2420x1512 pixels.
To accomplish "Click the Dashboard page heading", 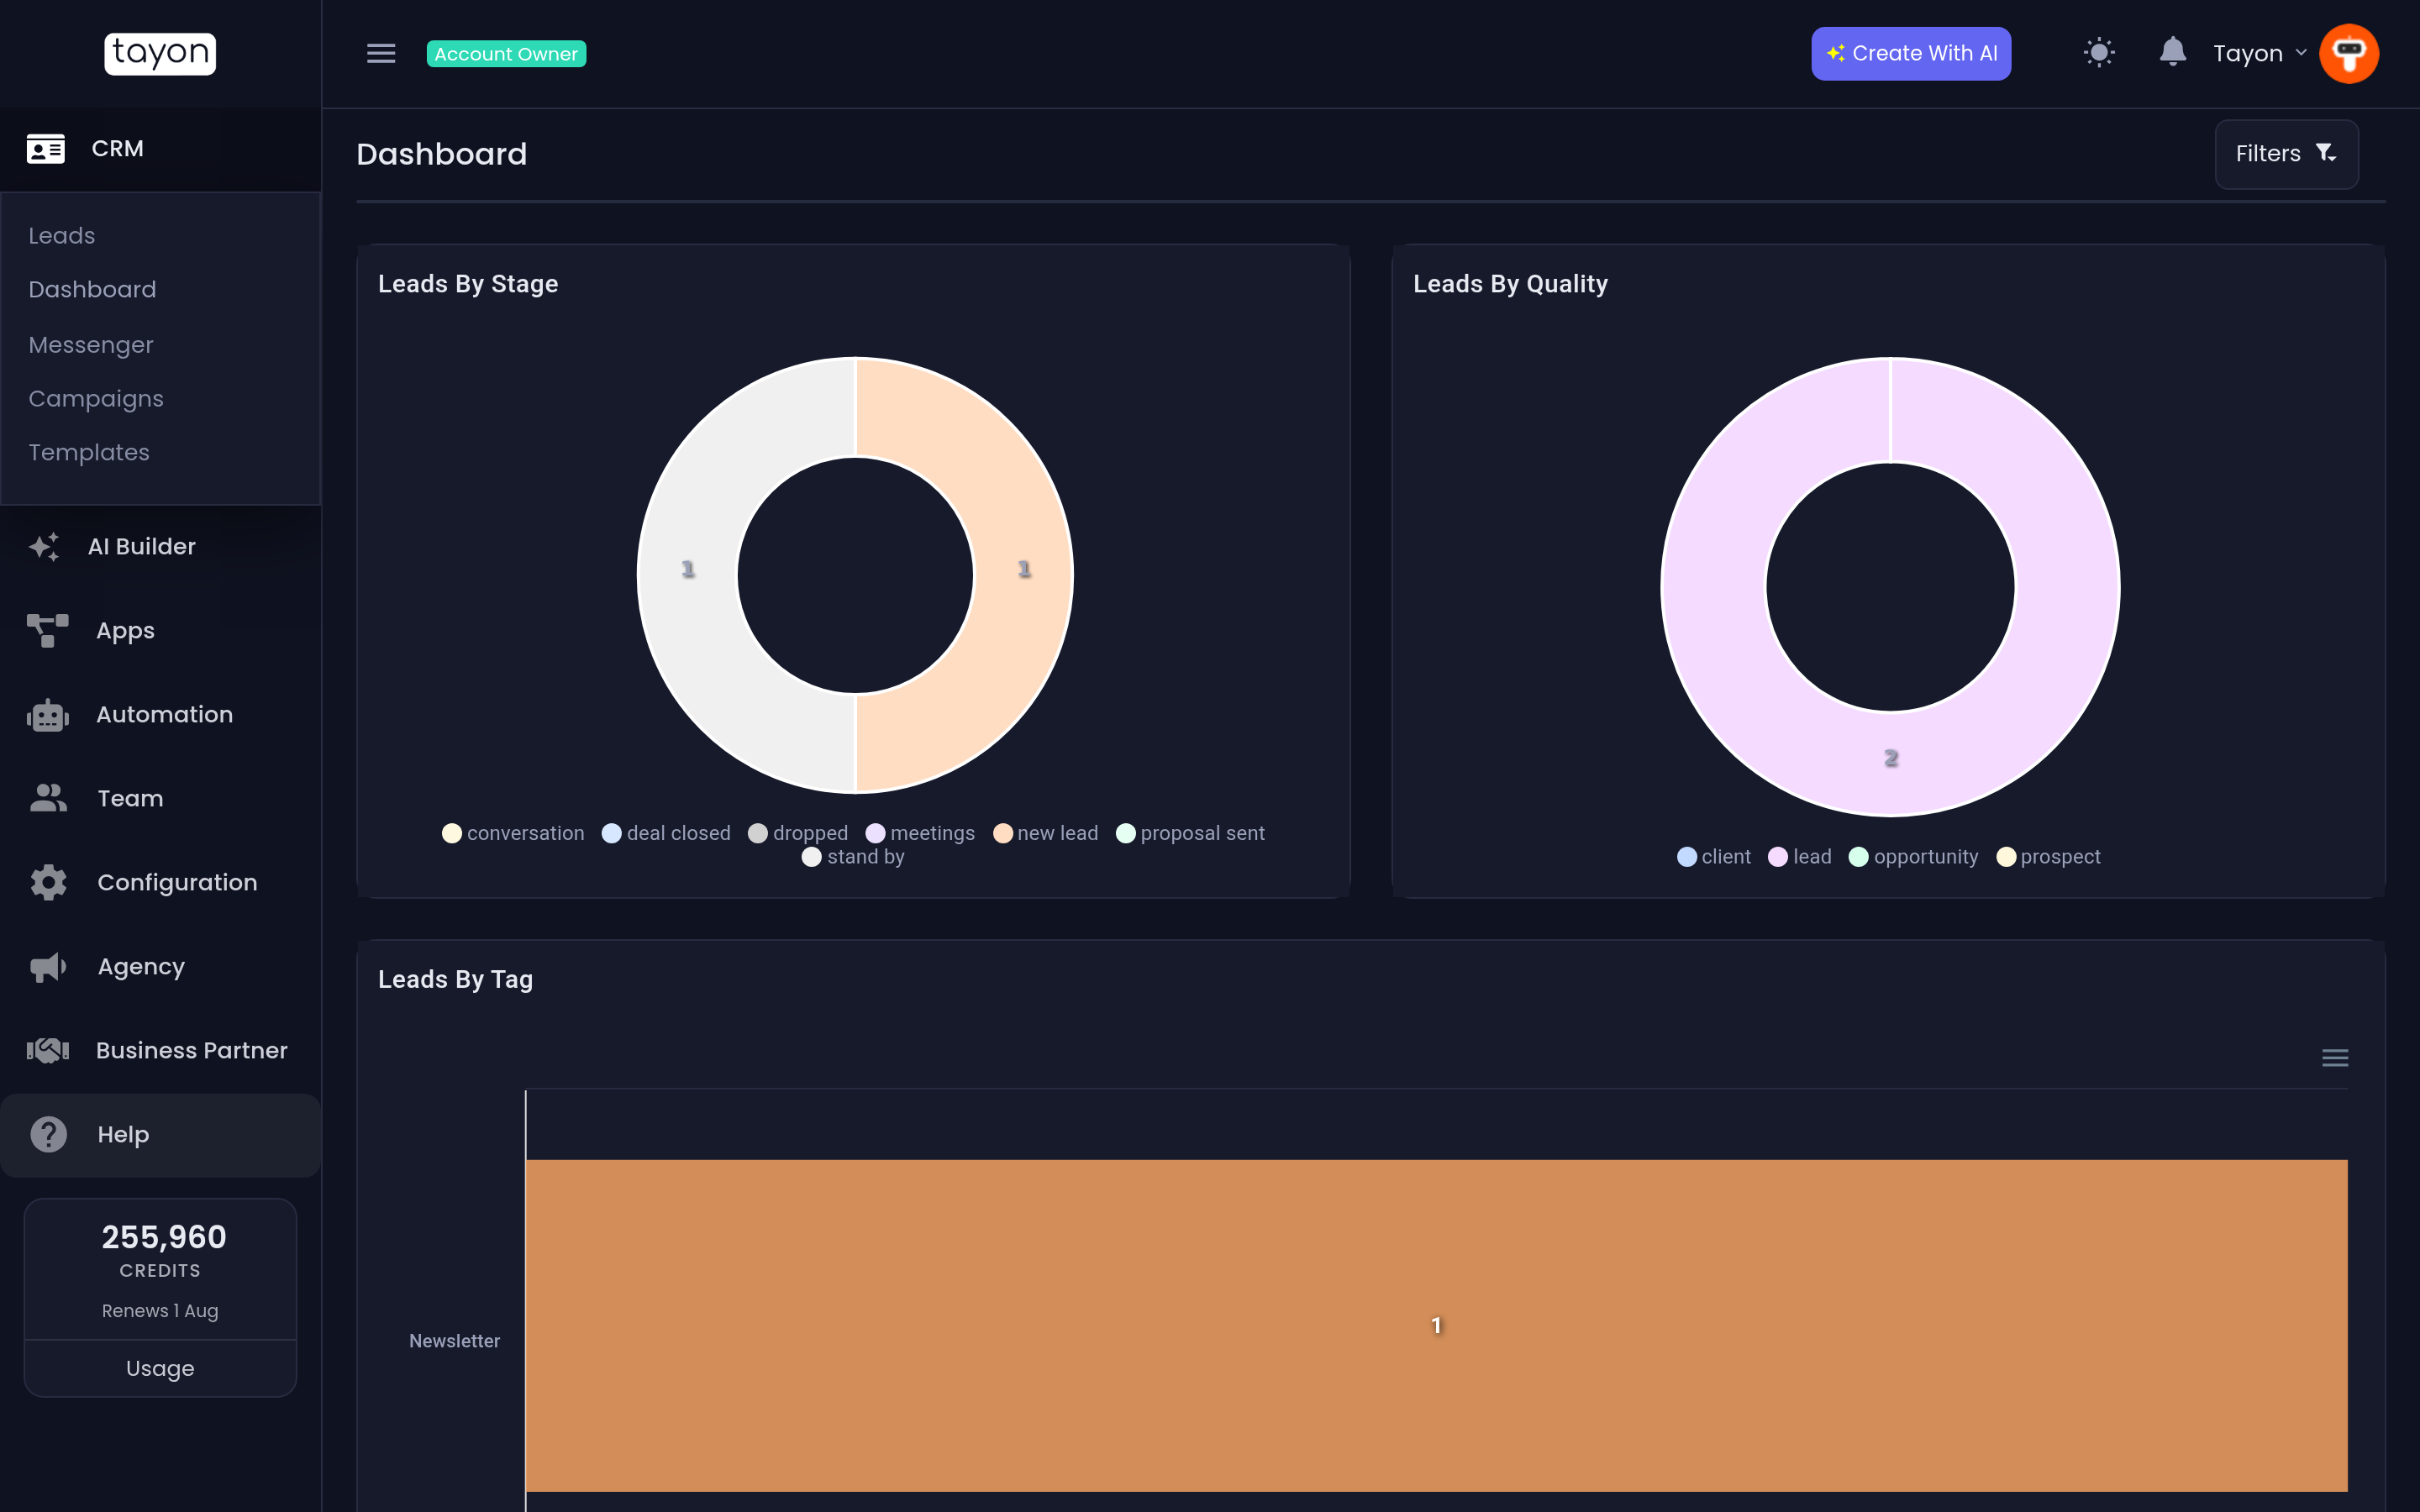I will 441,154.
